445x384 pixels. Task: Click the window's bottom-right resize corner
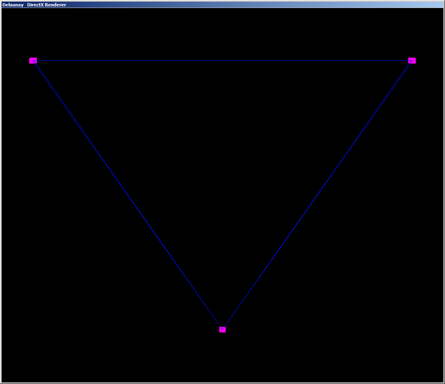click(x=444, y=383)
